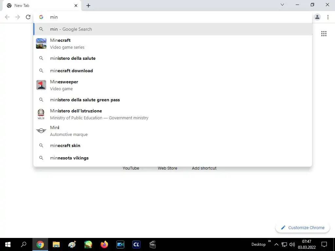This screenshot has height=251, width=335.
Task: Go forward with the forward arrow
Action: click(18, 17)
